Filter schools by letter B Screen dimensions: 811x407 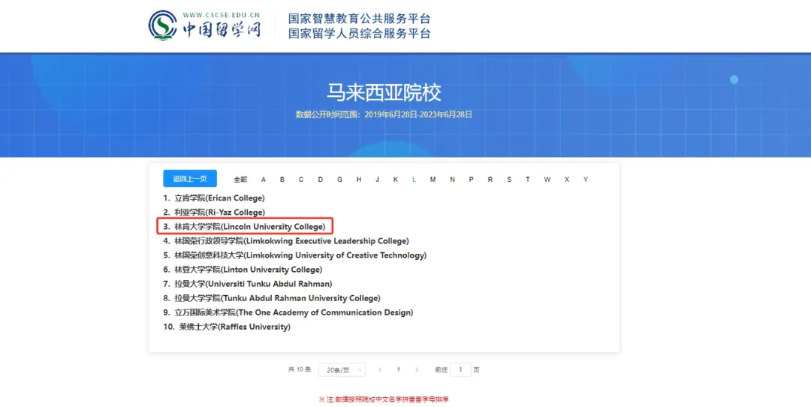tap(282, 179)
